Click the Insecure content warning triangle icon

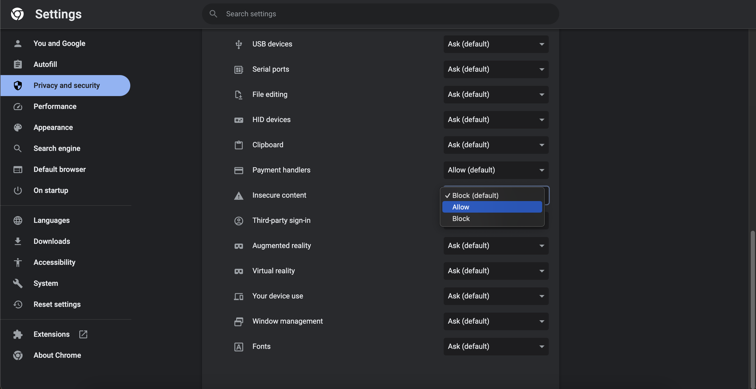(x=239, y=196)
